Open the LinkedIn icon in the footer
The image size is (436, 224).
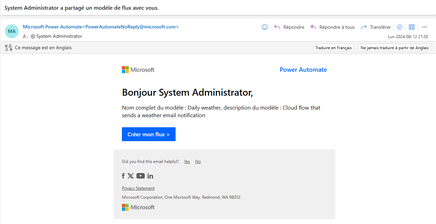[150, 176]
